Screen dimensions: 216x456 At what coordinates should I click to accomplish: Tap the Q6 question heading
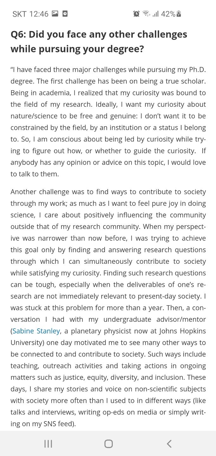click(99, 41)
